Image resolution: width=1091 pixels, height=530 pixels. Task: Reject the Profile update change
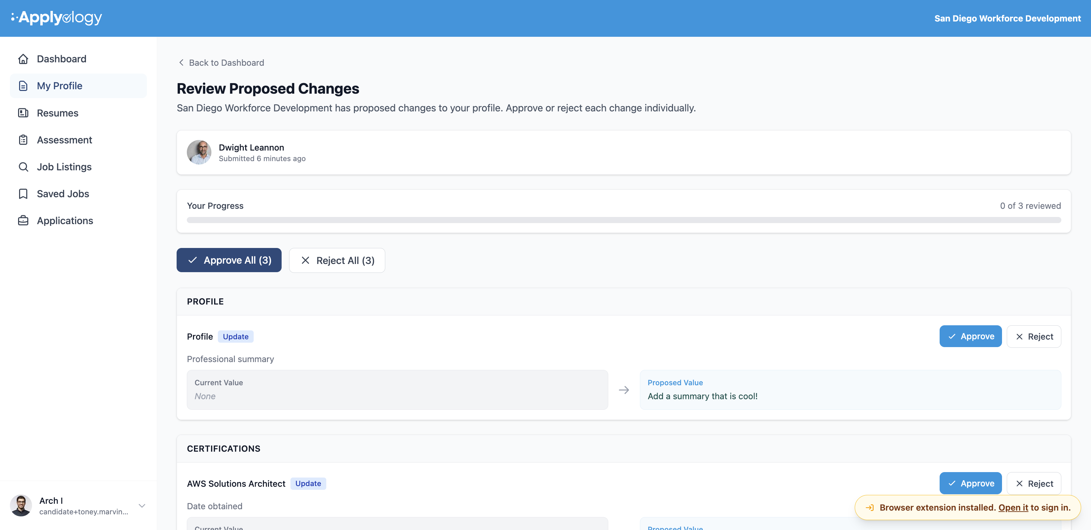[x=1034, y=336]
